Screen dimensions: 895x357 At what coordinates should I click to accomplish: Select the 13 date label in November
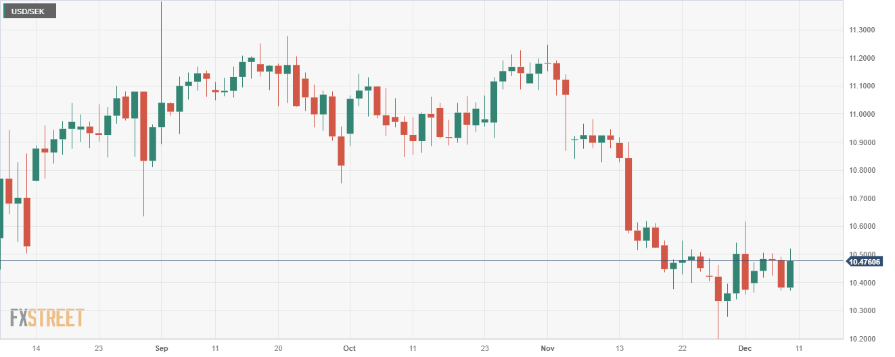pyautogui.click(x=619, y=348)
